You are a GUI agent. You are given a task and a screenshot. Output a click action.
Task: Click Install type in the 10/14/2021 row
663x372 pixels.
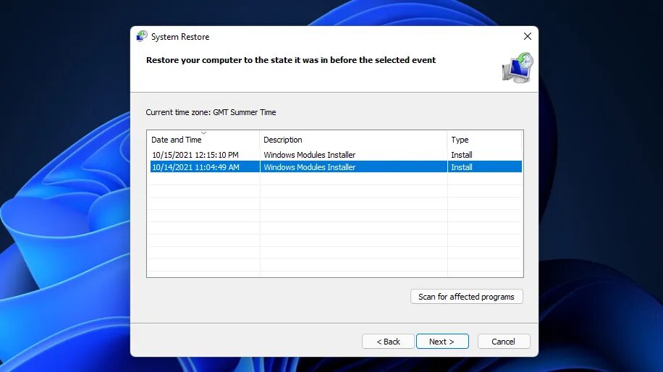[462, 167]
